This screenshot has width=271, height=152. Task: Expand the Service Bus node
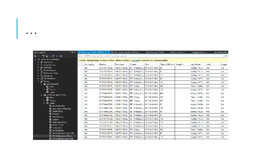click(x=38, y=76)
